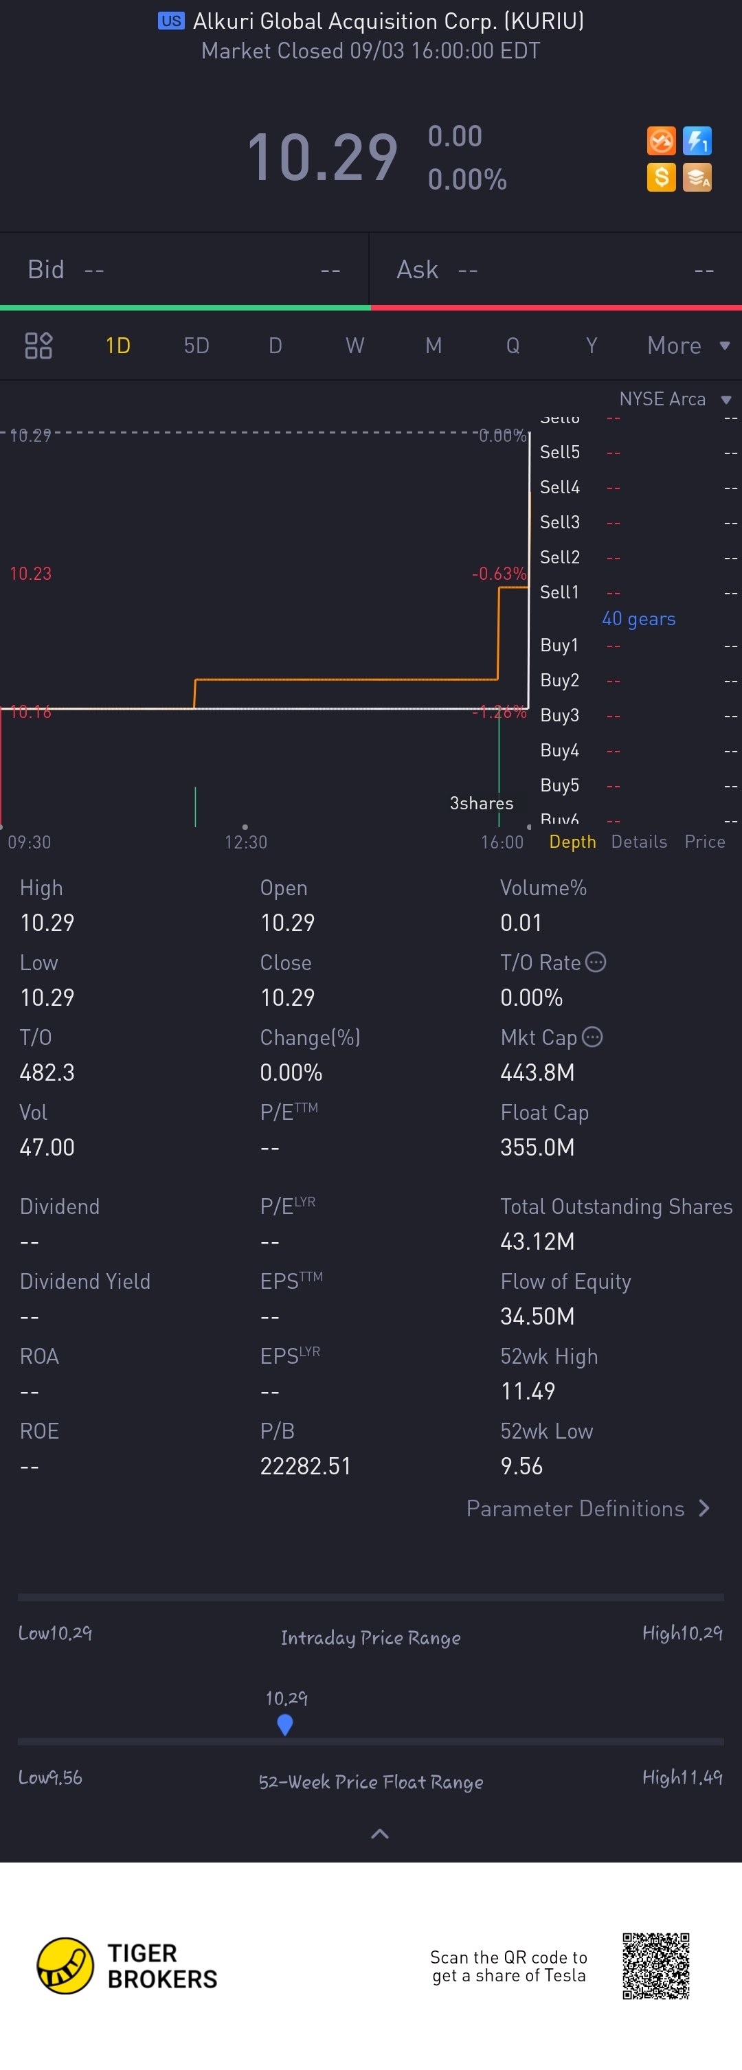
Task: Open Parameter Definitions link
Action: (587, 1508)
